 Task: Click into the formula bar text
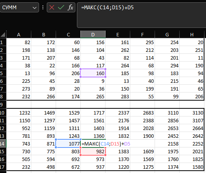coord(141,15)
